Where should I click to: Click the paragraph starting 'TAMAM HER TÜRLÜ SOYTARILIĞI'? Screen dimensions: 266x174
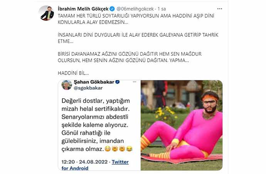pyautogui.click(x=136, y=19)
